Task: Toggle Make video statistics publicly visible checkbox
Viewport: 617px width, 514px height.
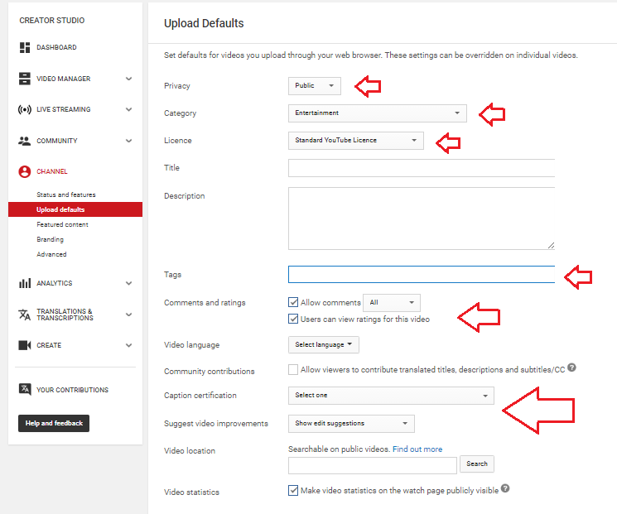Action: pos(293,490)
